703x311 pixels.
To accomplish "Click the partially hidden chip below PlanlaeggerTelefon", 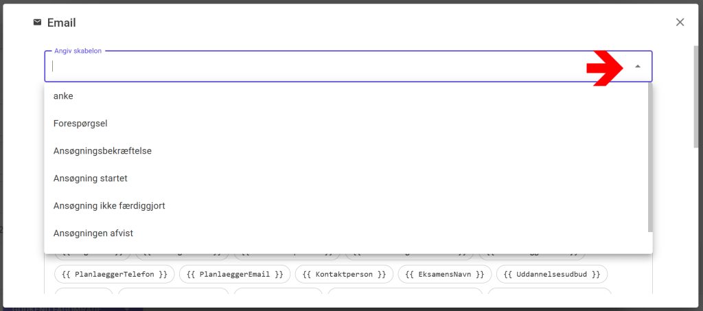I will click(x=83, y=293).
